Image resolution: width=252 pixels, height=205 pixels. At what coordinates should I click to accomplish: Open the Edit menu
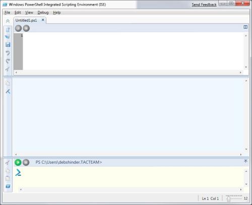(18, 13)
